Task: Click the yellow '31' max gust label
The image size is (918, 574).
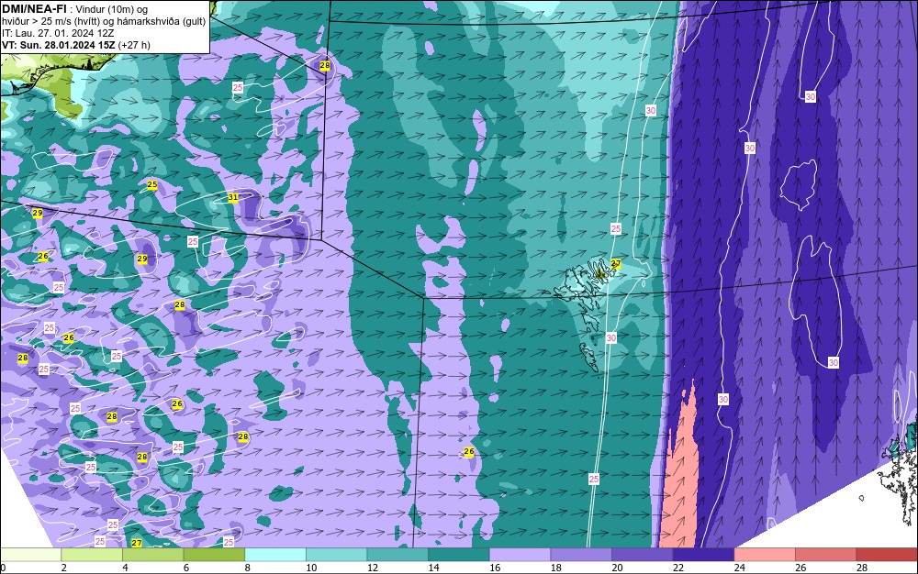Action: pyautogui.click(x=233, y=197)
